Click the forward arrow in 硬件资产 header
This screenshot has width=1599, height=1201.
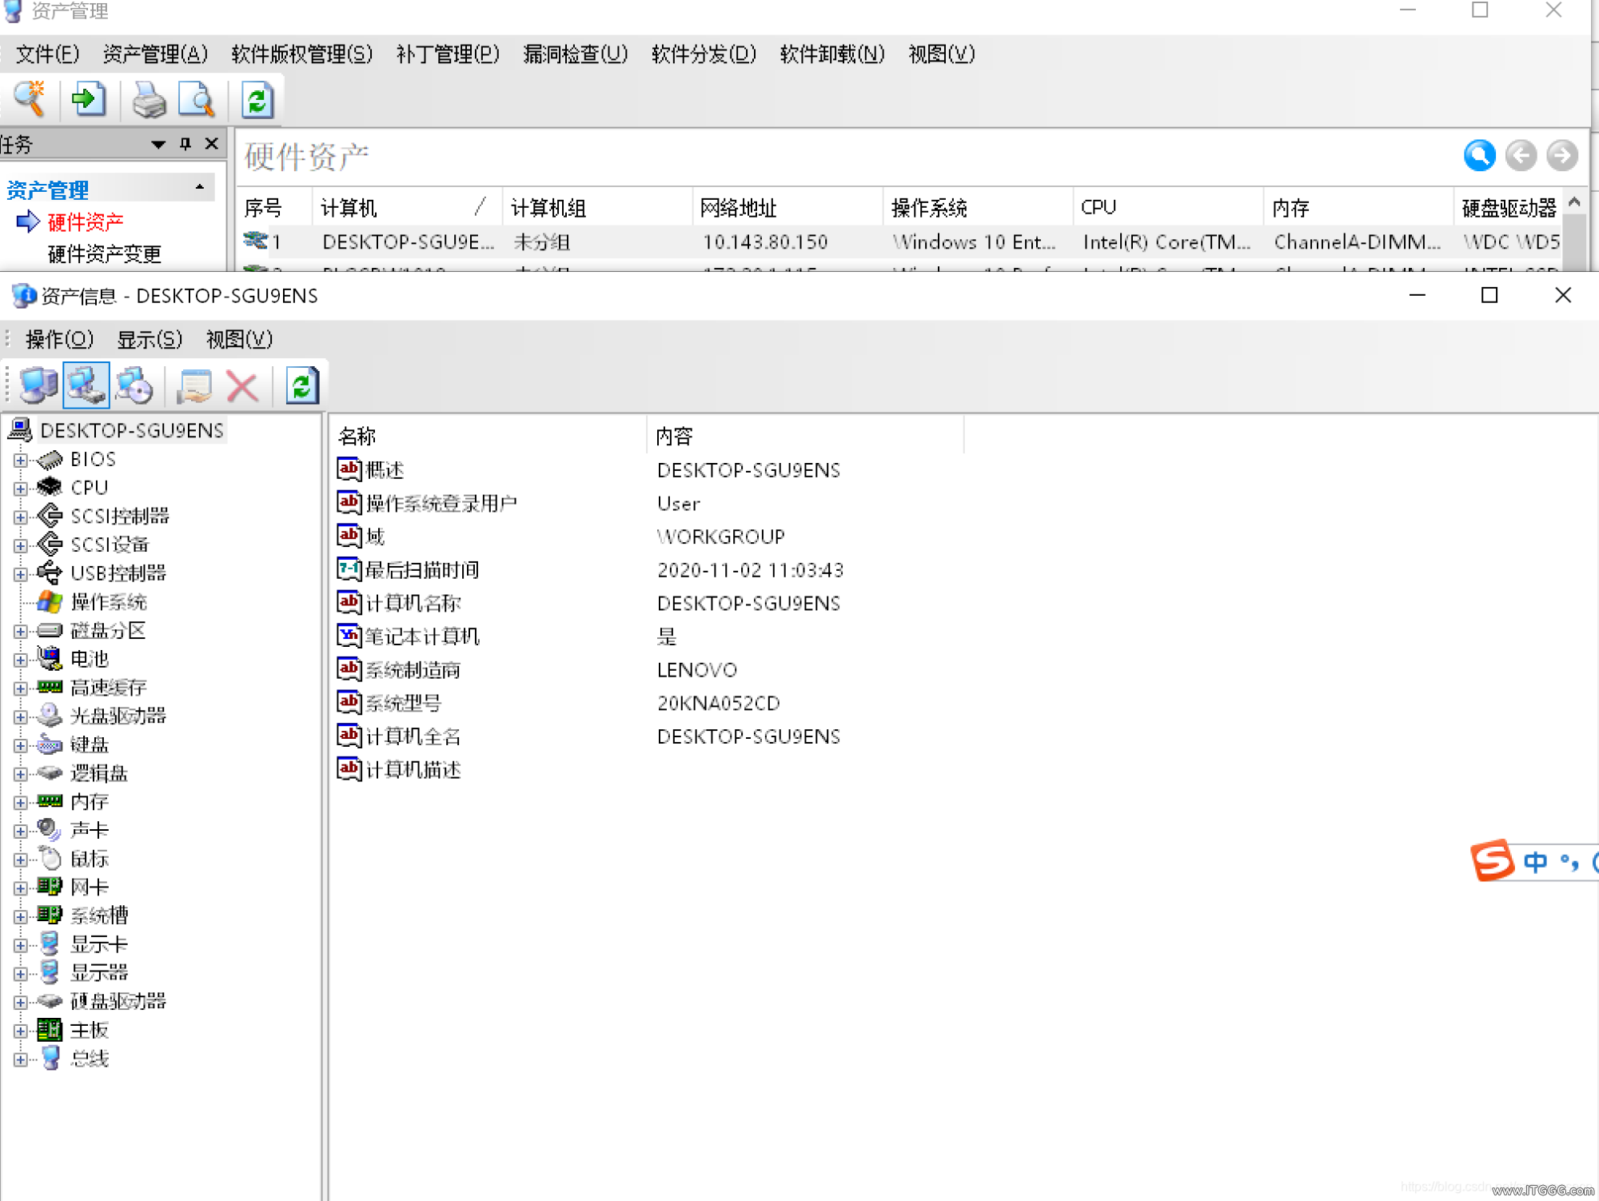click(x=1561, y=155)
